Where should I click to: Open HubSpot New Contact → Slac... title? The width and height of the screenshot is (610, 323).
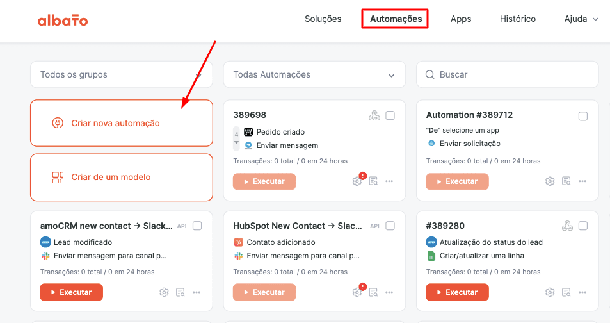[298, 226]
